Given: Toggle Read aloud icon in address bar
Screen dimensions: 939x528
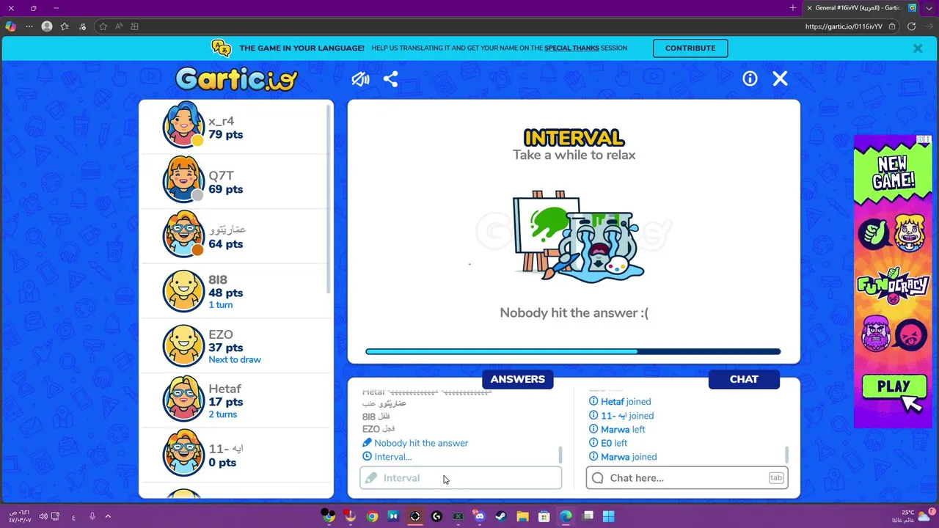Looking at the screenshot, I should pos(118,26).
